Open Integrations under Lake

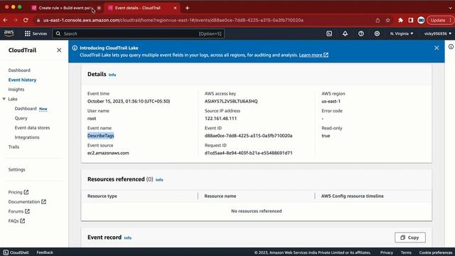coord(27,137)
